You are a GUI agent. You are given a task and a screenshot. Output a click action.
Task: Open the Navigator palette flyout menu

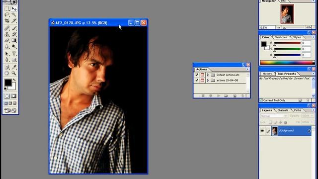313,1
